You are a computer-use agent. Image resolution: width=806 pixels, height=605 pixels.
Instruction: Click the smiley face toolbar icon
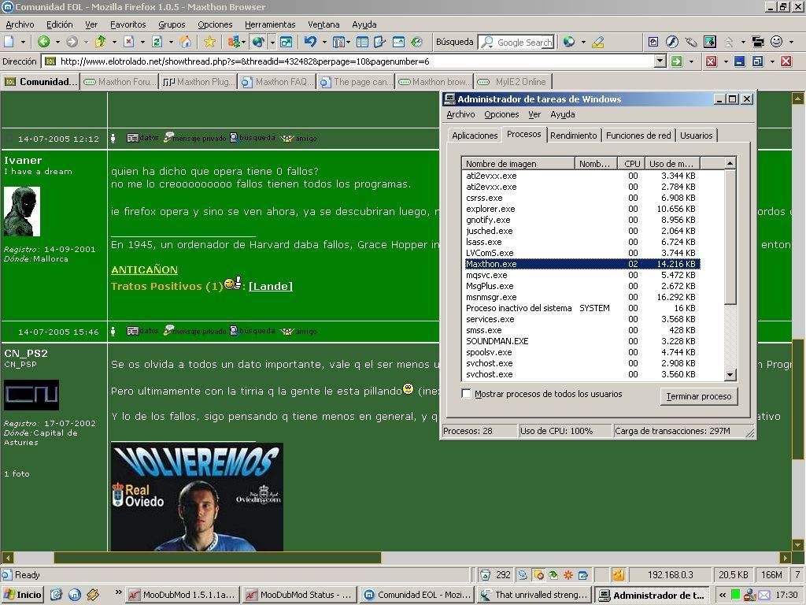(776, 42)
